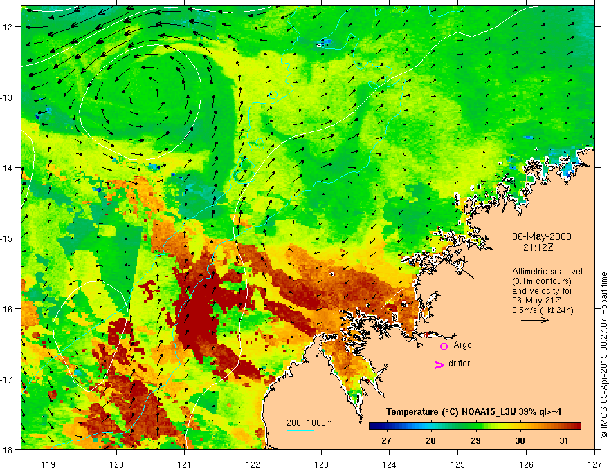Click the '-14' latitude axis label
Viewport: 609px width, 470px height.
click(8, 167)
